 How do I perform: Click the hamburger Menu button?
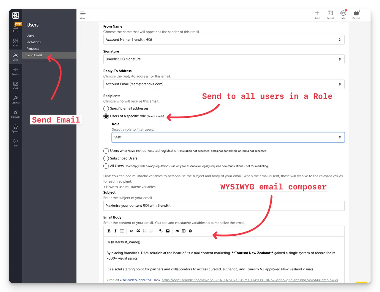[x=83, y=15]
